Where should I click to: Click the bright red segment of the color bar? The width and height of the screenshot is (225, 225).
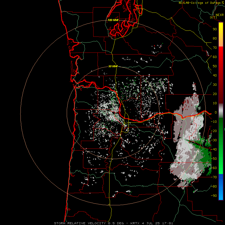(221, 52)
